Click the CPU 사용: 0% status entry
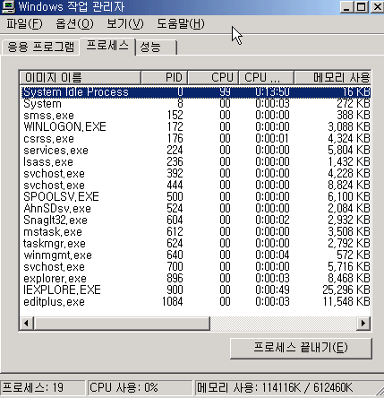This screenshot has width=384, height=398. 141,388
